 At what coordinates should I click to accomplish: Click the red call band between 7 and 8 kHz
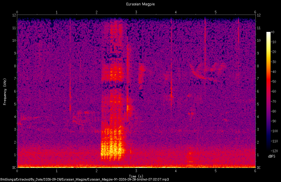112,73
